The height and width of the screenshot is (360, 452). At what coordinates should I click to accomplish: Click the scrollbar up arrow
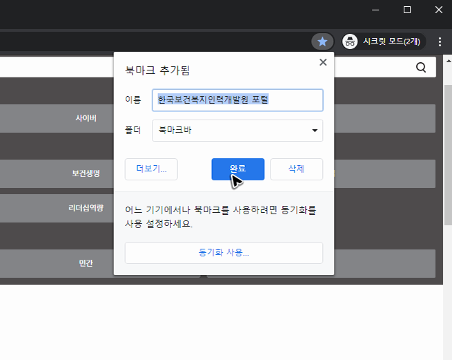tap(449, 61)
